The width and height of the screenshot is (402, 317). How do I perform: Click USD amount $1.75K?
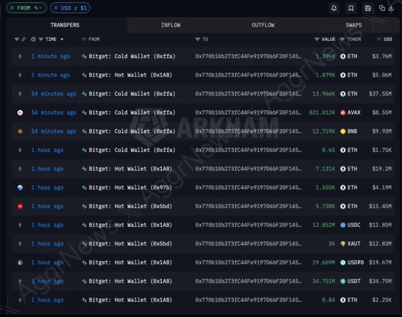382,150
